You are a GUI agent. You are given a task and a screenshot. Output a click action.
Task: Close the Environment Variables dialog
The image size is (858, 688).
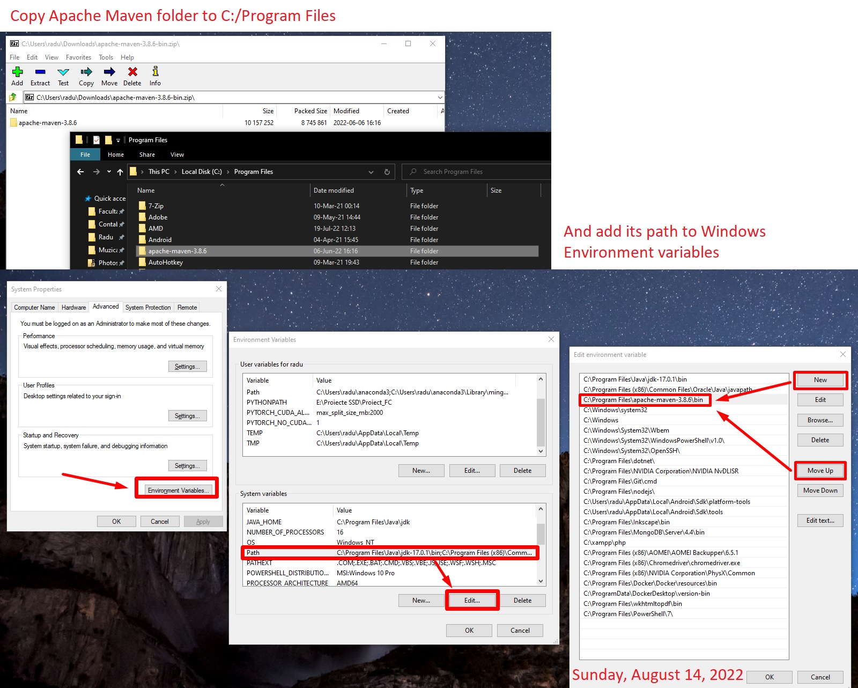(551, 339)
